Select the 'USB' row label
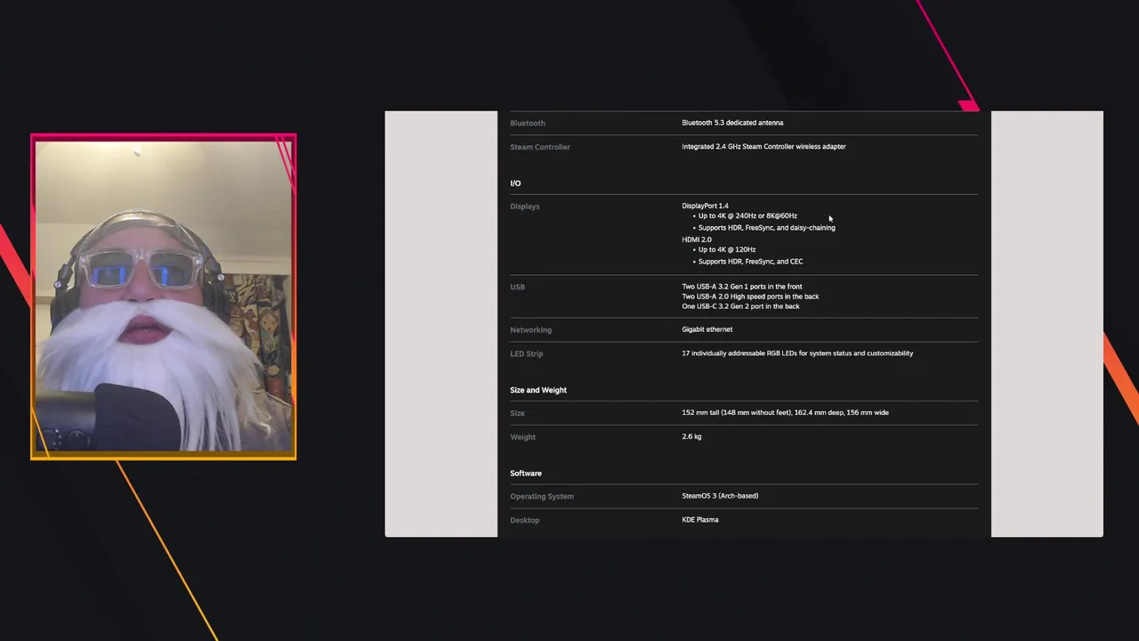1139x641 pixels. pyautogui.click(x=517, y=288)
